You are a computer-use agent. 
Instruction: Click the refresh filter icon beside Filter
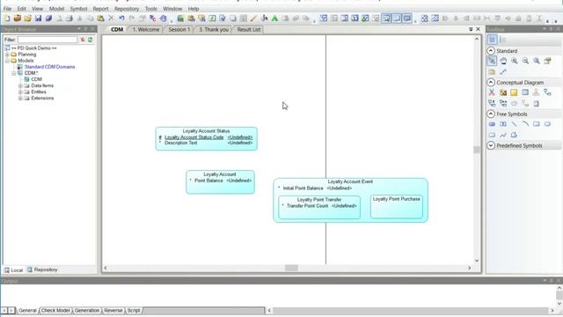(x=90, y=40)
